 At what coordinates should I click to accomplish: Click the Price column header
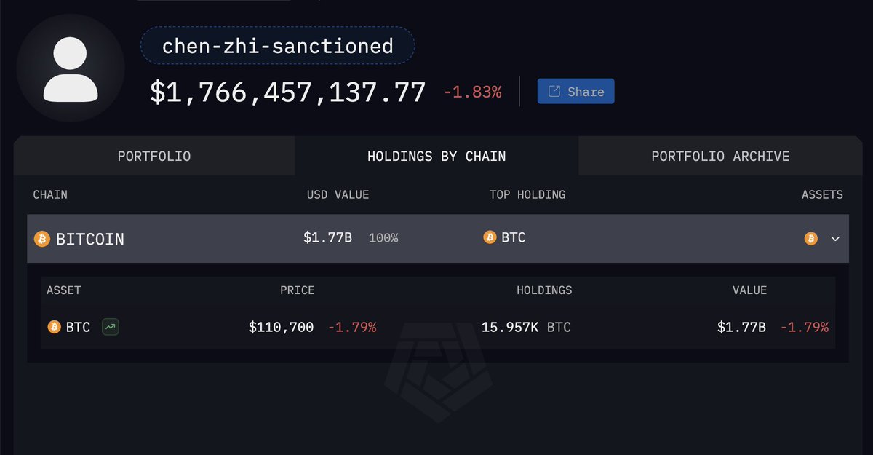[x=297, y=290]
